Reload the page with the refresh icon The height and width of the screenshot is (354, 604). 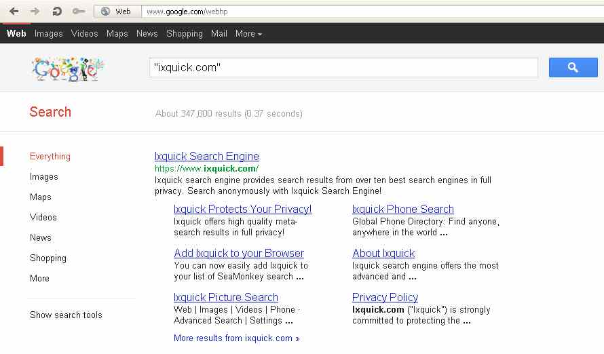(57, 11)
